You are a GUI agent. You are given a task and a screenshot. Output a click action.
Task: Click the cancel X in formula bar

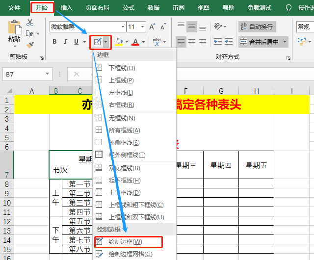tap(77, 74)
